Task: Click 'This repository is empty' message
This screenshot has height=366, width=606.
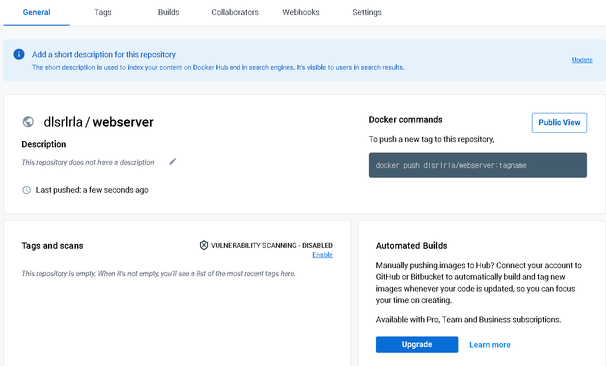Action: pos(158,273)
